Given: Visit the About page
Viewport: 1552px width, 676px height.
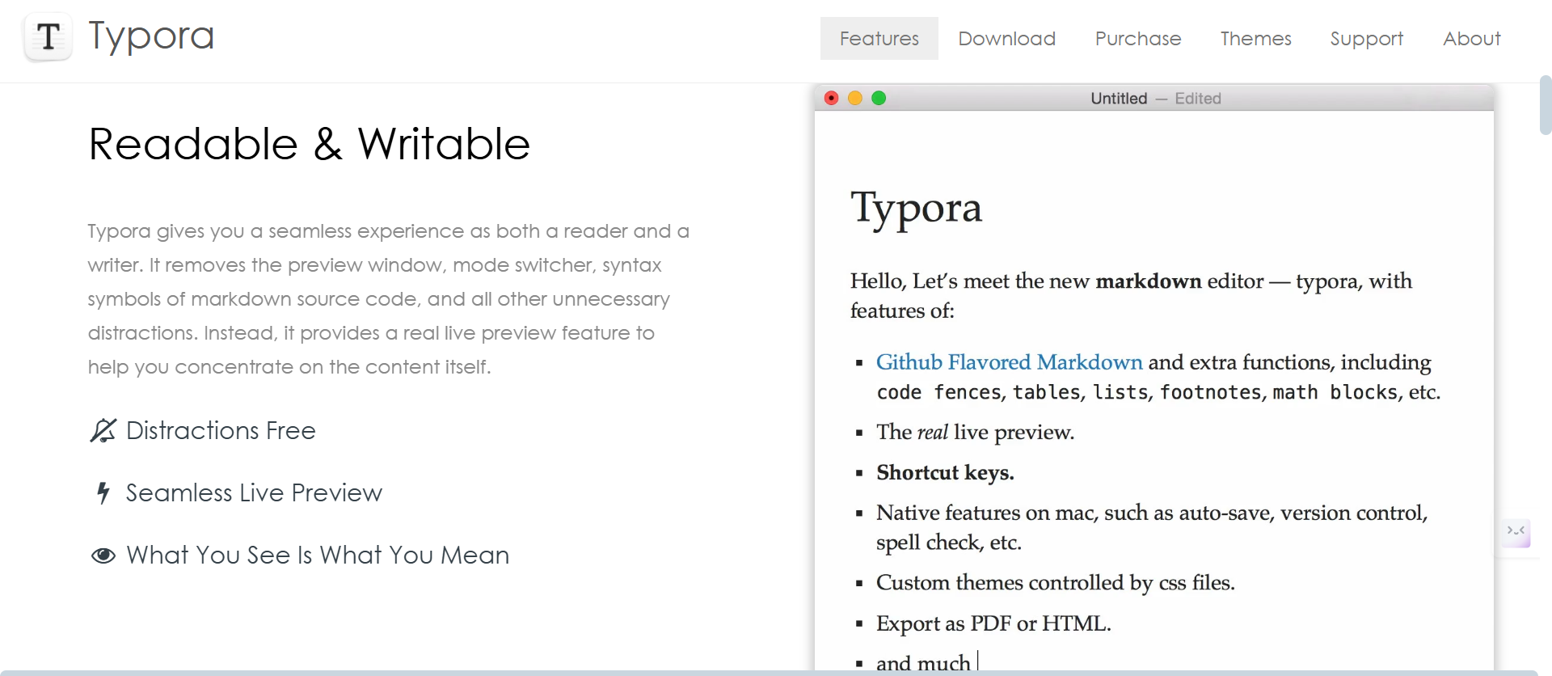Looking at the screenshot, I should [x=1472, y=38].
